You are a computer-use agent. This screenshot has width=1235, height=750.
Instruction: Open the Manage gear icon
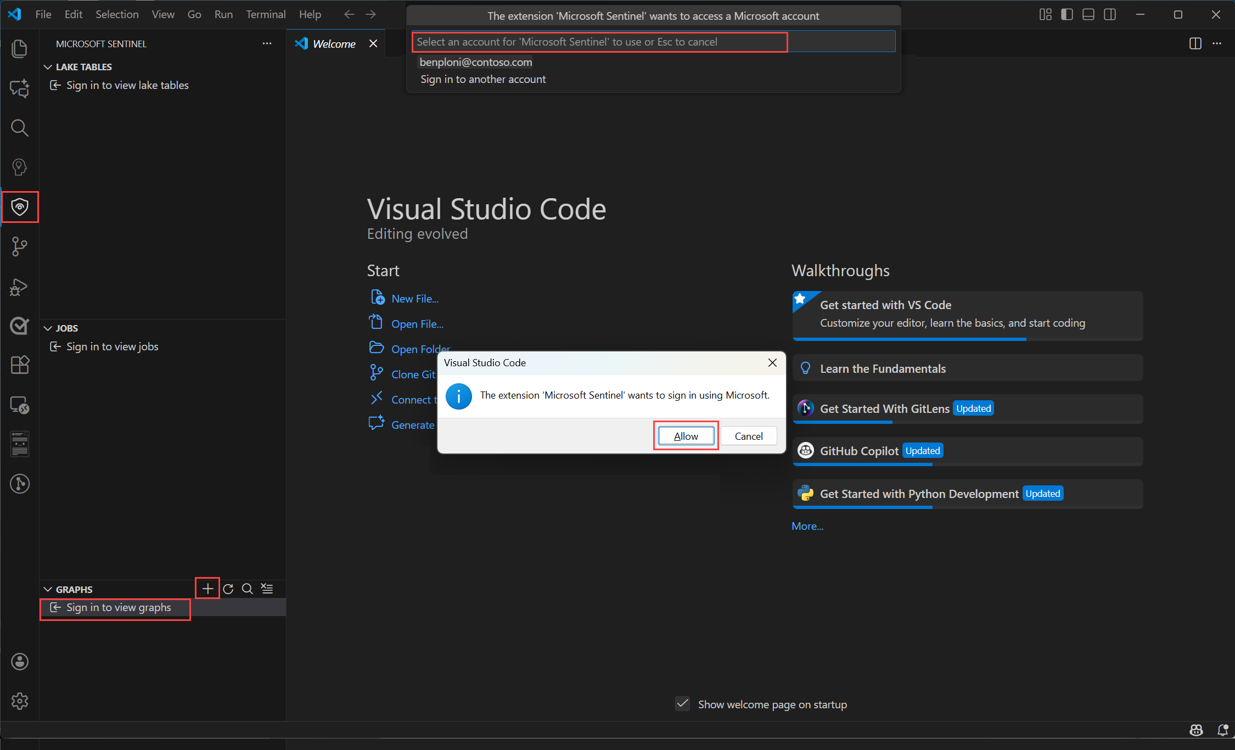click(20, 701)
